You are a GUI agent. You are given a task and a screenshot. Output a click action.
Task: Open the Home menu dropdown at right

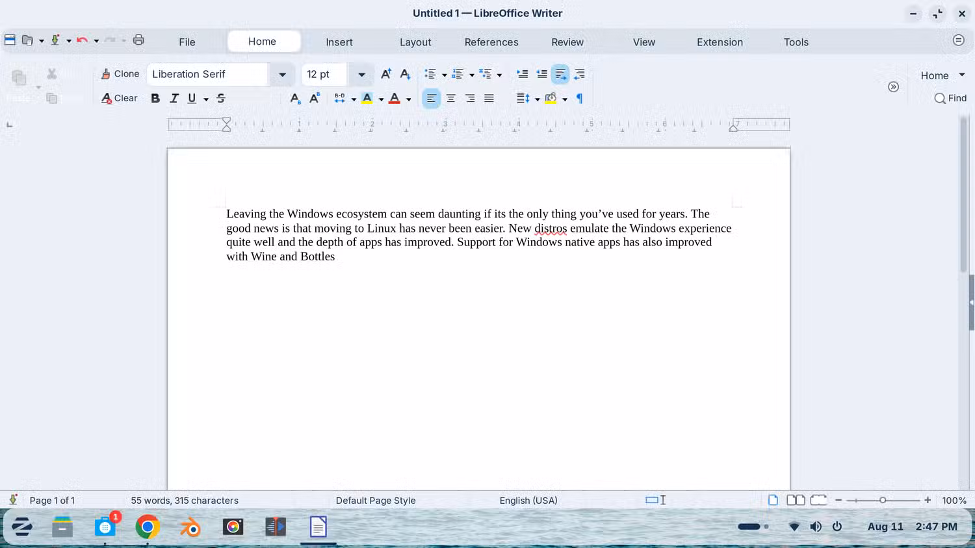(942, 75)
